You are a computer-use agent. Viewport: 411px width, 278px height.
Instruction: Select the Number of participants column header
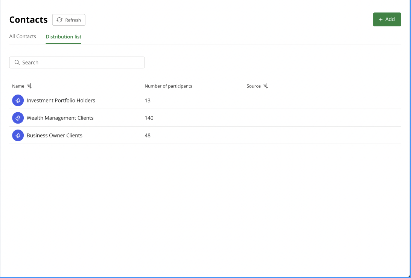(x=168, y=86)
